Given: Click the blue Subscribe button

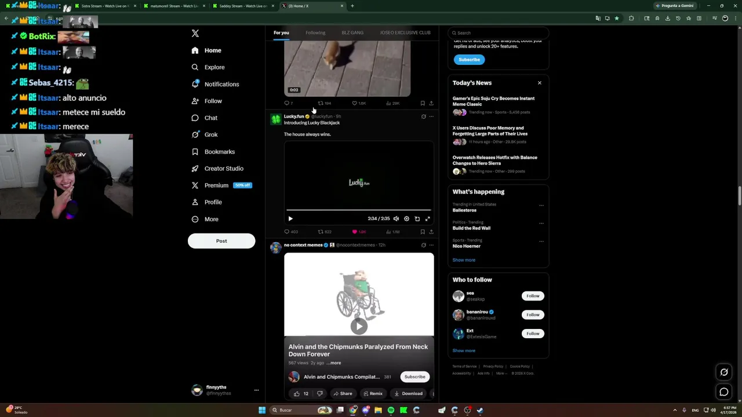Looking at the screenshot, I should (x=469, y=60).
